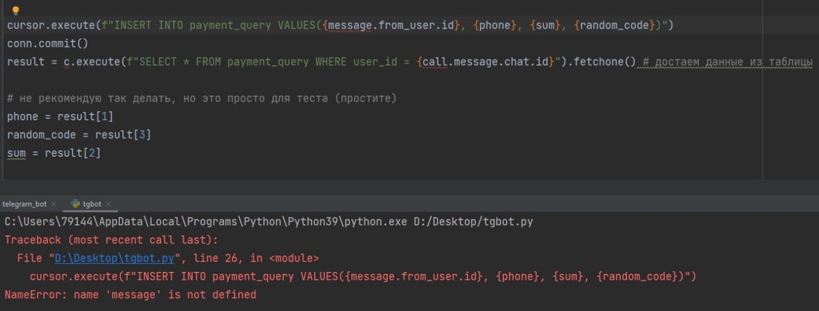Place the caret on conn.commit() line
Screen dimensions: 819x311
47,44
